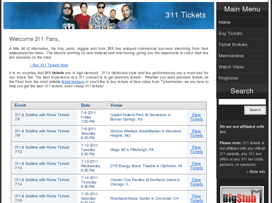This screenshot has width=272, height=203.
Task: Focus the sidebar search text field
Action: pos(242,102)
